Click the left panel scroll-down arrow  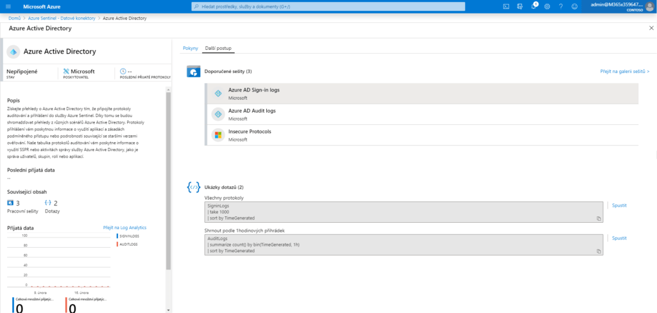[x=169, y=310]
